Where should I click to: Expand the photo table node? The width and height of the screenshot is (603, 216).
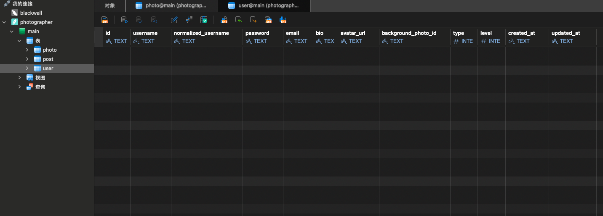27,50
